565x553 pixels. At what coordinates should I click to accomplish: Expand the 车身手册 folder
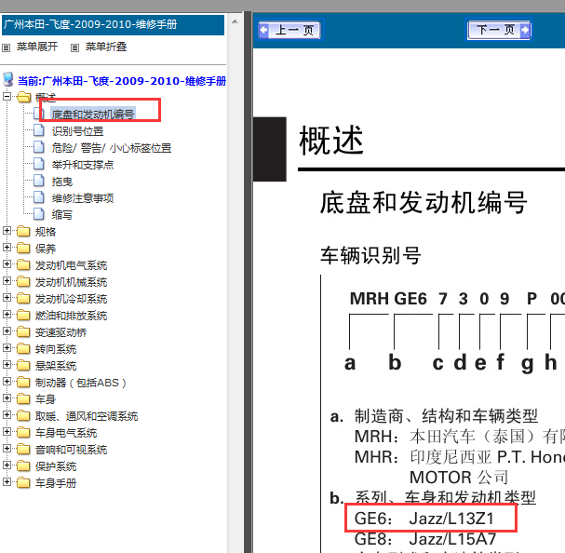tap(7, 481)
